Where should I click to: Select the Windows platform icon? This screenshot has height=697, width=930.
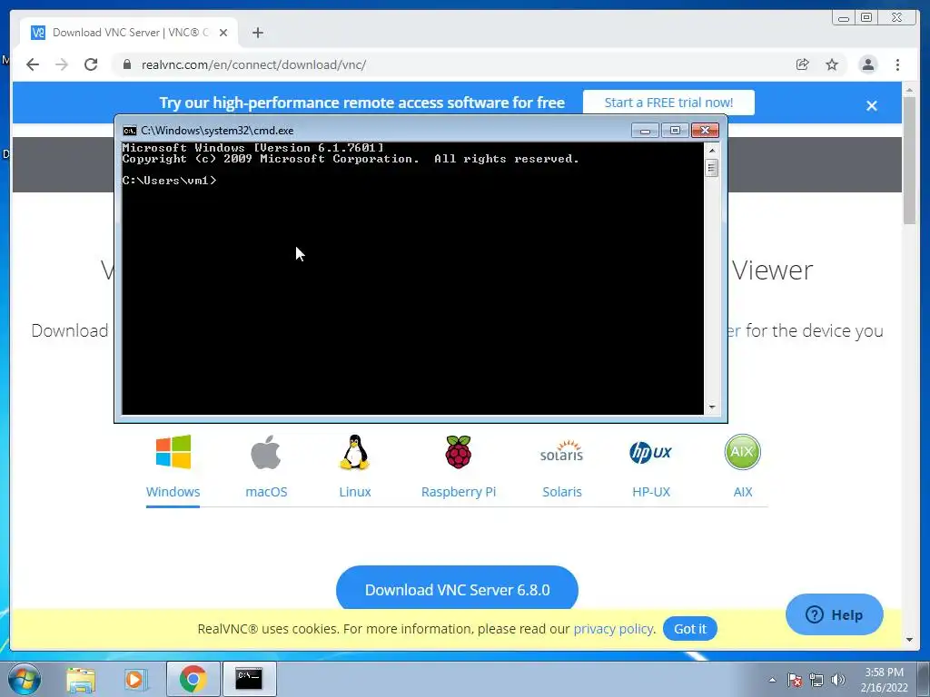(173, 452)
